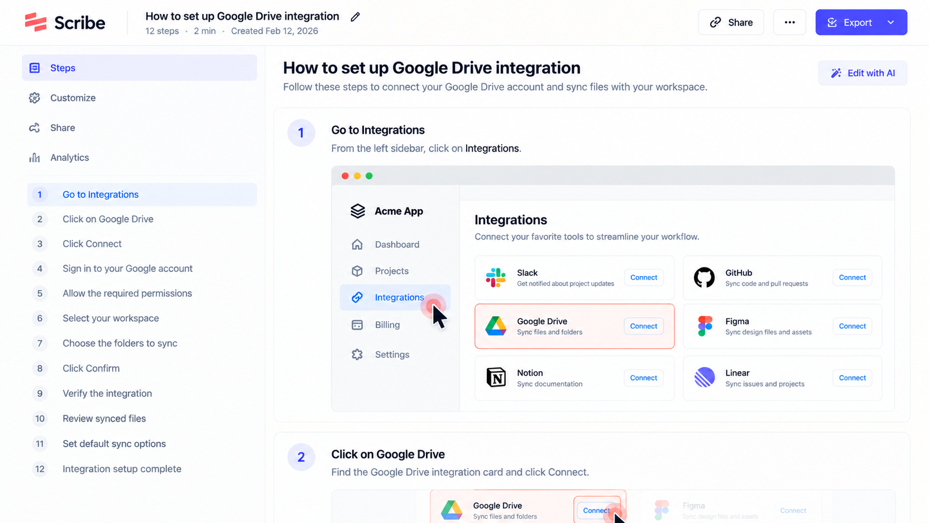Click the Google Drive logo in step 2
Image resolution: width=929 pixels, height=523 pixels.
(452, 510)
